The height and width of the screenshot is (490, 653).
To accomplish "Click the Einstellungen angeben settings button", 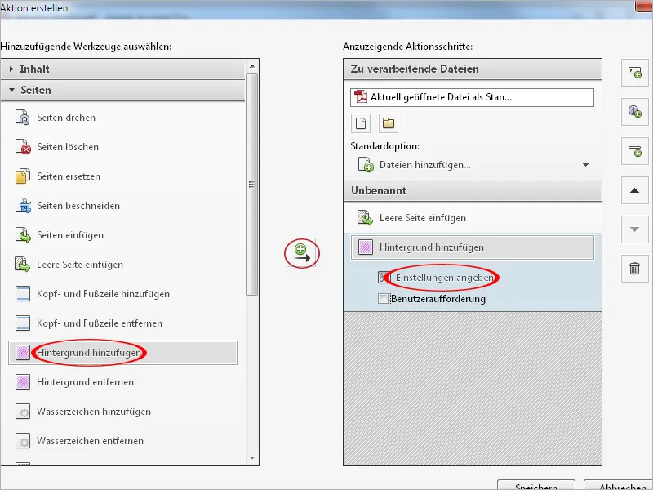I will coord(437,278).
